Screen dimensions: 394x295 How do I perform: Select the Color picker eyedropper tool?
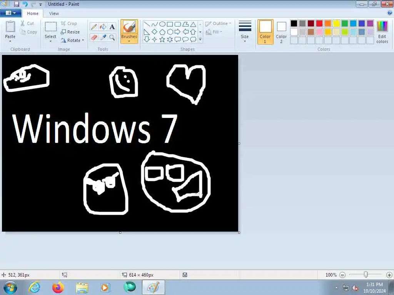103,38
